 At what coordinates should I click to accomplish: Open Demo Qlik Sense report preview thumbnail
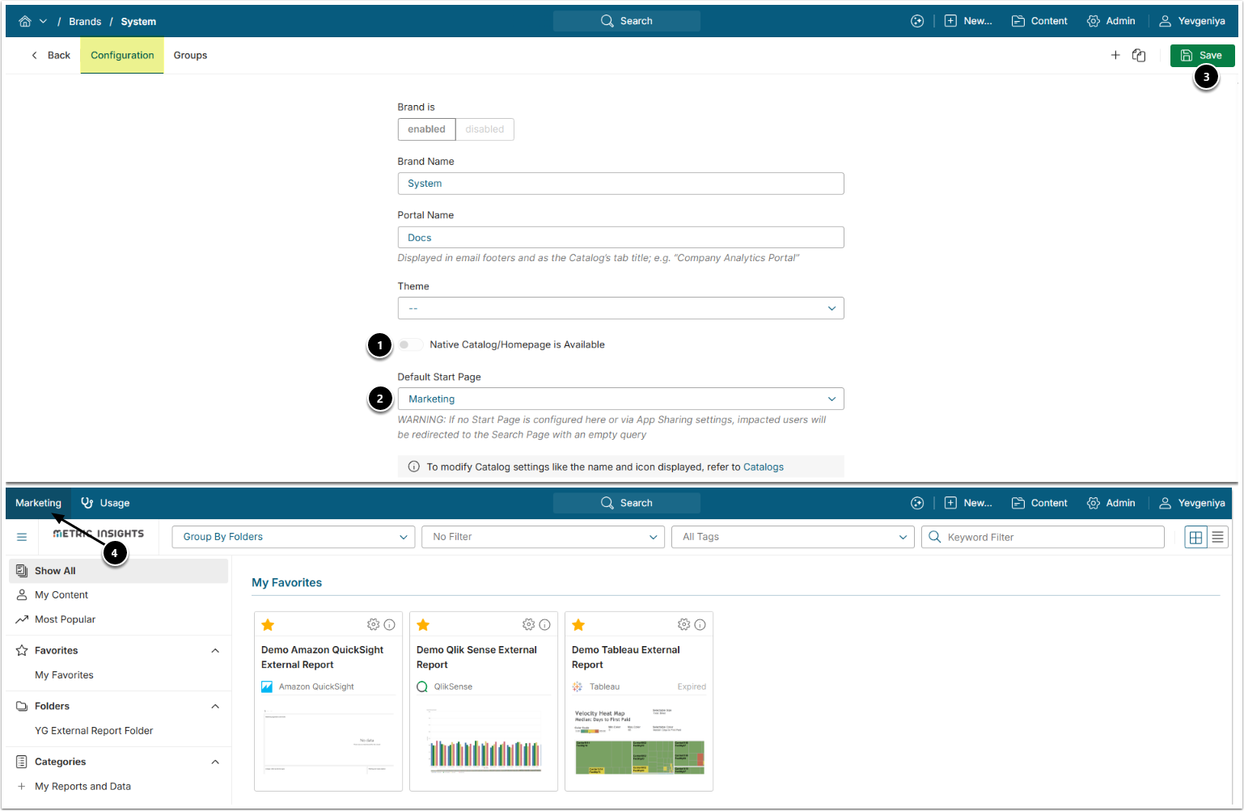point(484,741)
